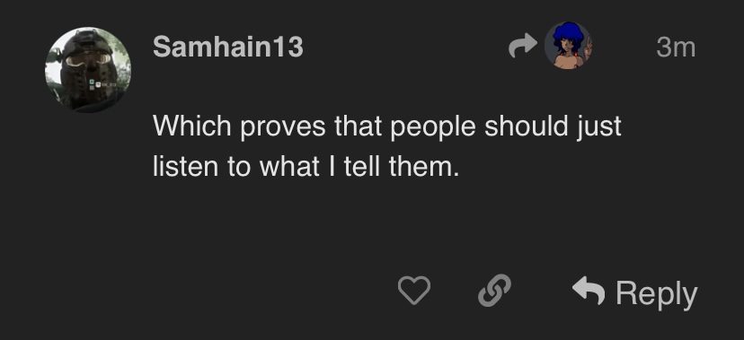The height and width of the screenshot is (340, 744).
Task: Click the Samhain13 username
Action: click(x=227, y=47)
